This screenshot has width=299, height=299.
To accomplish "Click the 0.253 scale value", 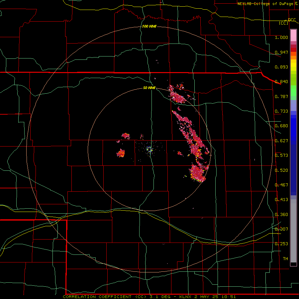I will 281,244.
